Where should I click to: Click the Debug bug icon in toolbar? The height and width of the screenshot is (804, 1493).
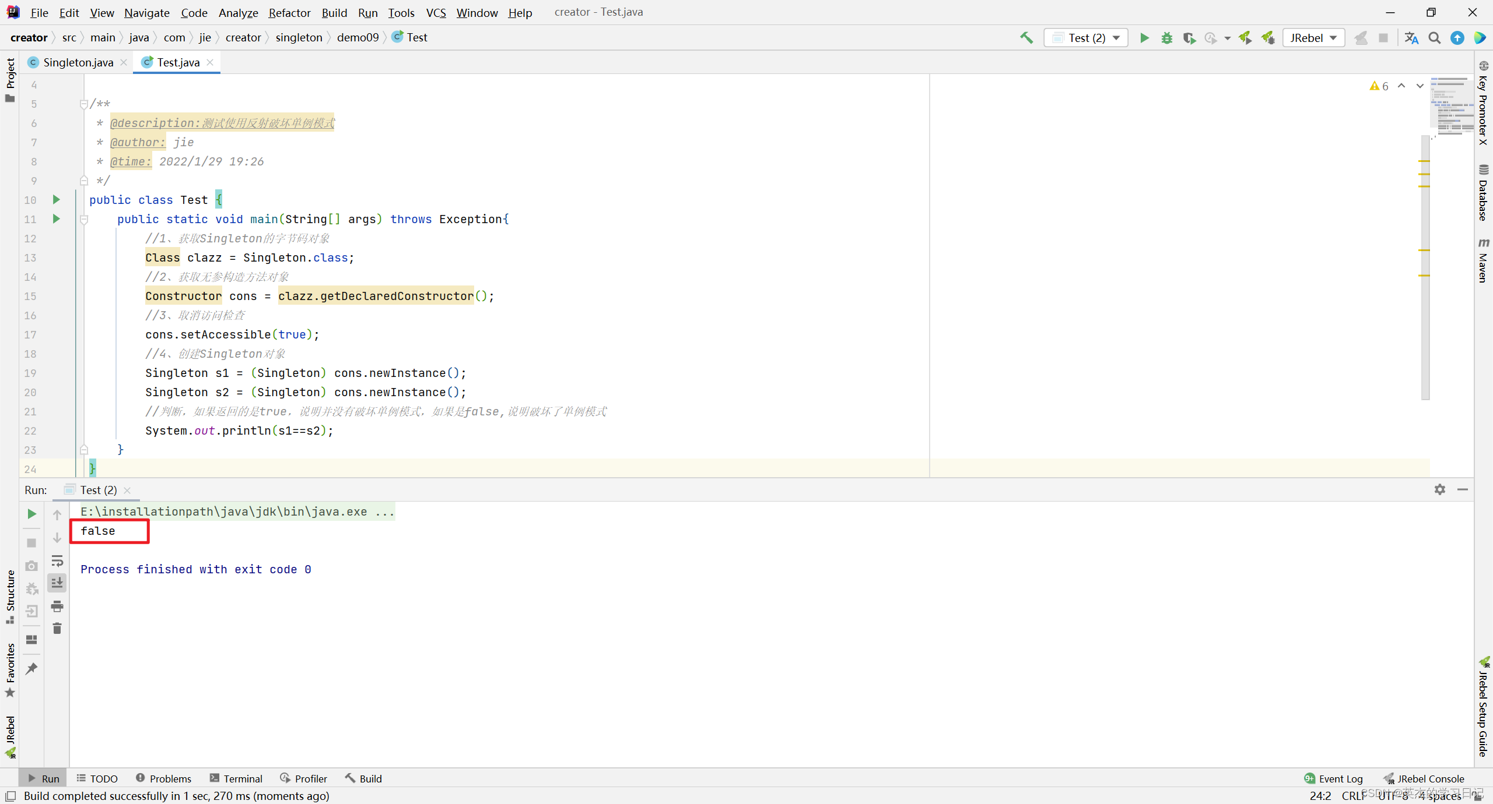click(x=1166, y=38)
